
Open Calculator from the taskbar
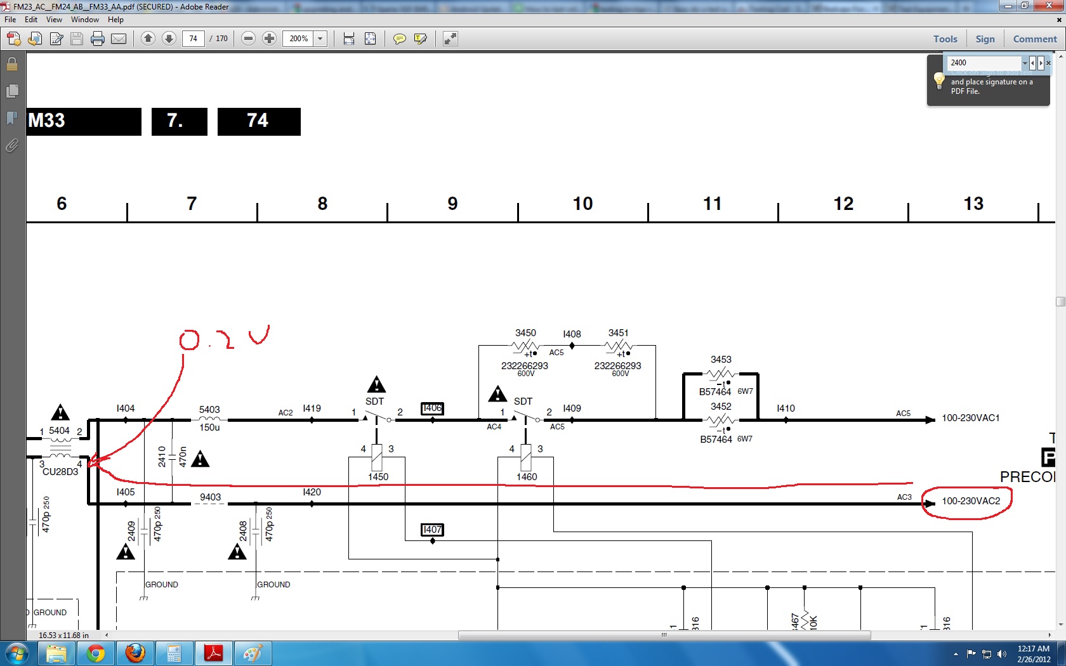point(174,653)
